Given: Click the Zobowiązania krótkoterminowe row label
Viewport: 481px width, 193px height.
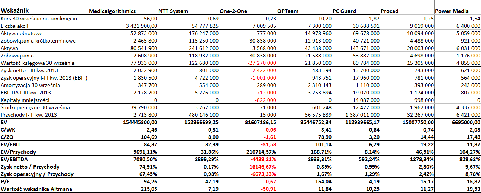Looking at the screenshot, I should tap(38, 41).
